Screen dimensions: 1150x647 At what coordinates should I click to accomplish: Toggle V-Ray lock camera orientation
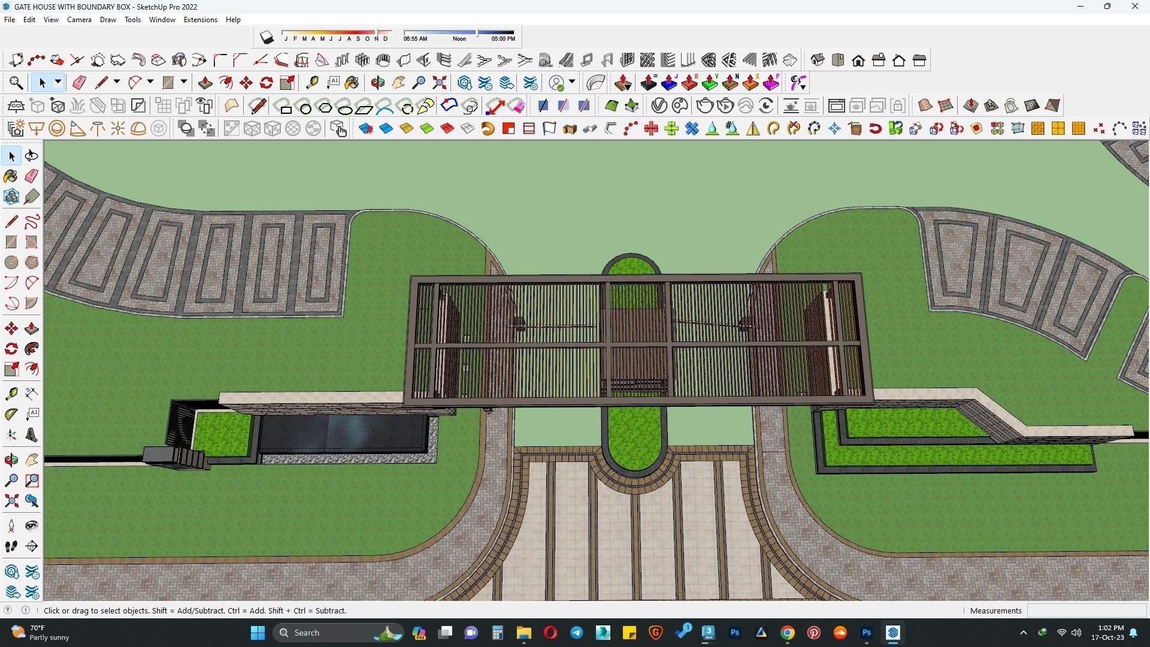[x=898, y=106]
